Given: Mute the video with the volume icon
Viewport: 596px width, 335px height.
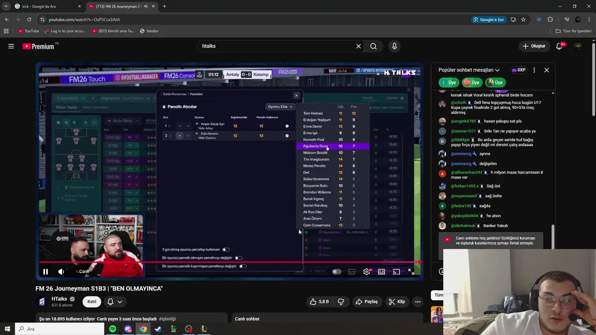Looking at the screenshot, I should tap(61, 272).
